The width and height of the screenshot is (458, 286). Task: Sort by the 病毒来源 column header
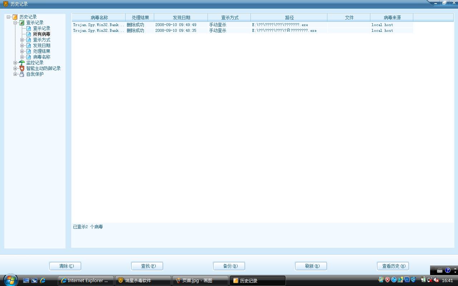click(x=392, y=18)
